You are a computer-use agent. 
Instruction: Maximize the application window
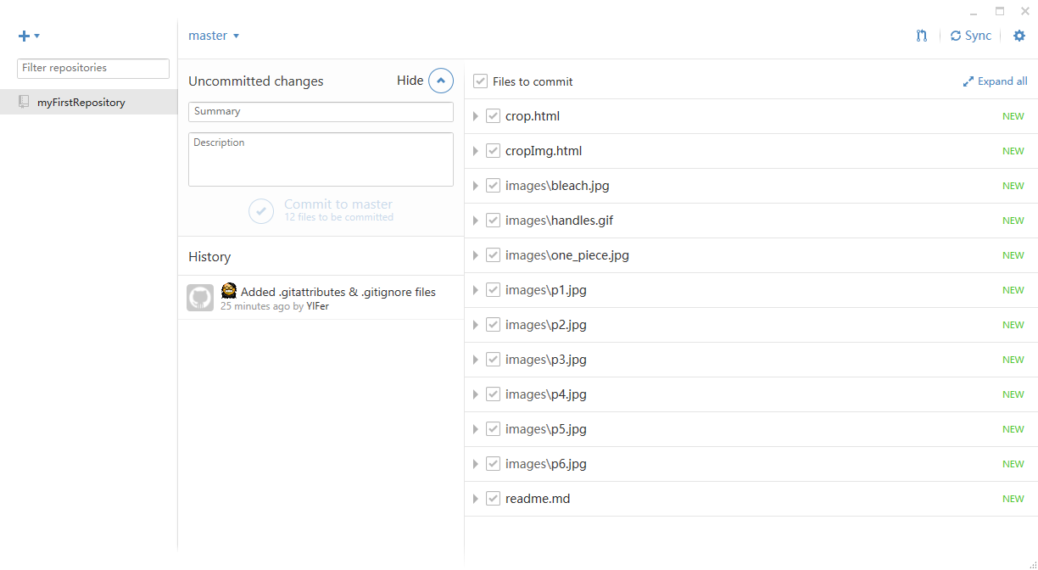1000,11
